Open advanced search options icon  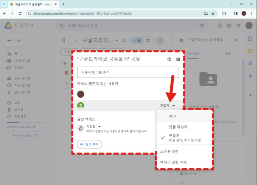[x=202, y=26]
